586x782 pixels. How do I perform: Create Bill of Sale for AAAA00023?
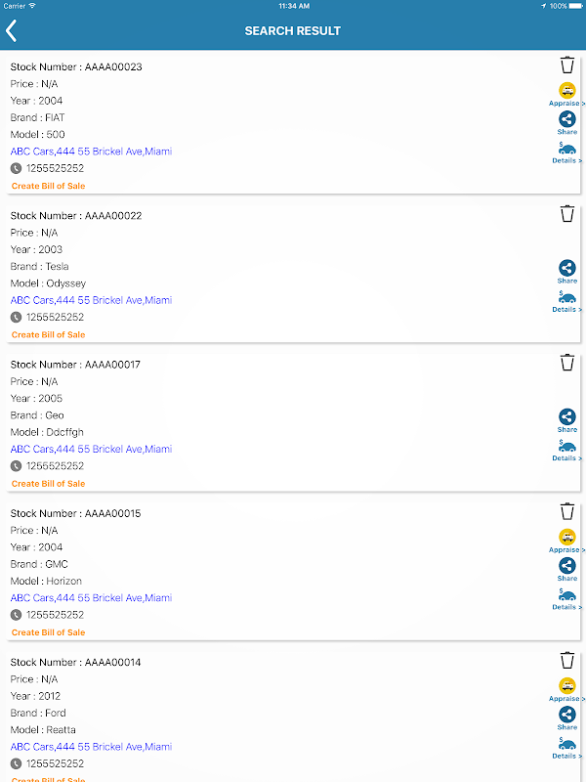pos(48,186)
